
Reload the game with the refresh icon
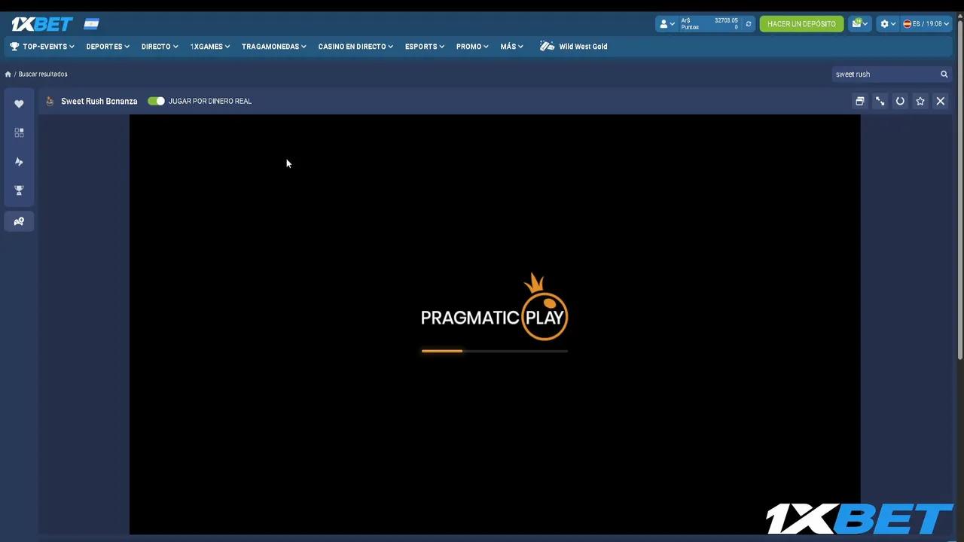pos(900,101)
